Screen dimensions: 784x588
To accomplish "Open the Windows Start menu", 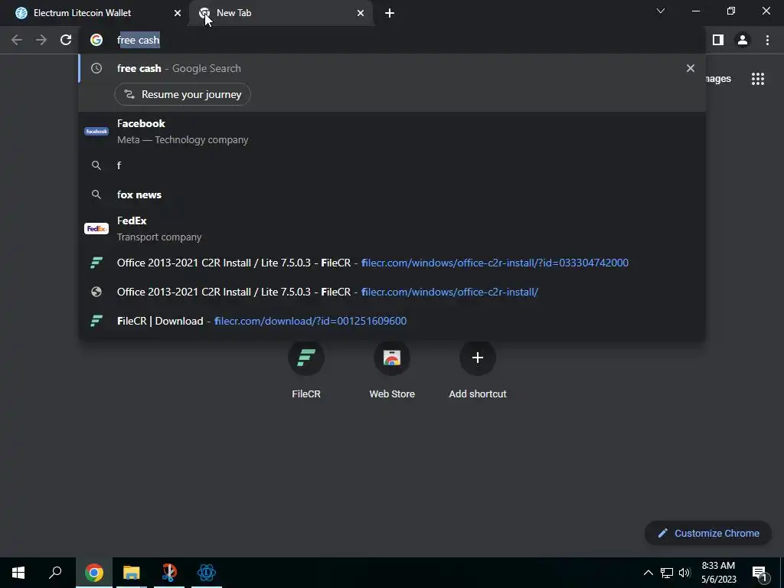I will (x=18, y=573).
